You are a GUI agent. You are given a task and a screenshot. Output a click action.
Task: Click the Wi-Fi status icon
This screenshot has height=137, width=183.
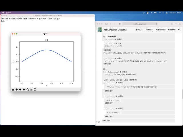160,13
